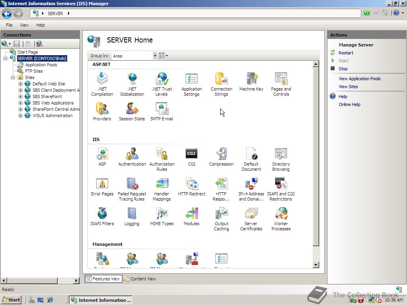Select Application Pools in Connections tree

tap(41, 65)
